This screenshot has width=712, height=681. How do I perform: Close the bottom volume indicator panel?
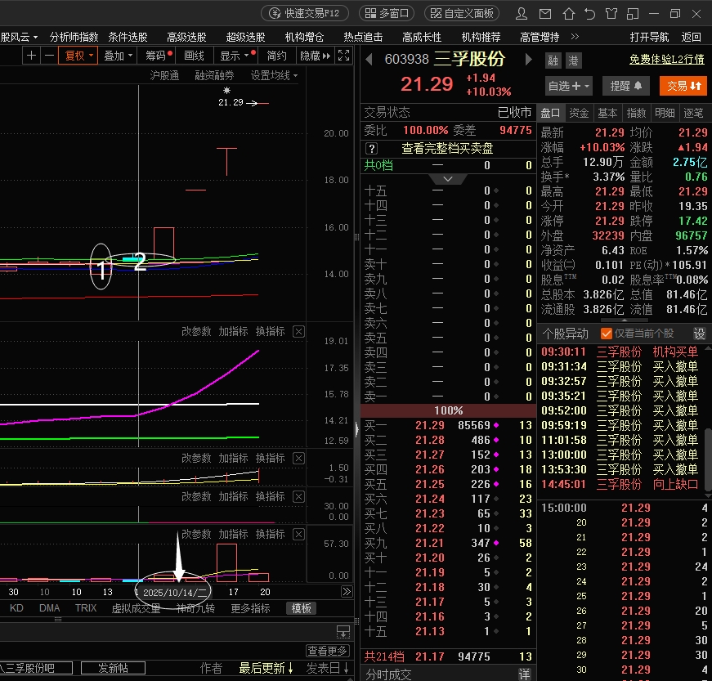click(298, 534)
